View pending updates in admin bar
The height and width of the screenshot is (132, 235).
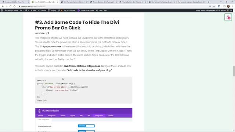click(x=22, y=11)
